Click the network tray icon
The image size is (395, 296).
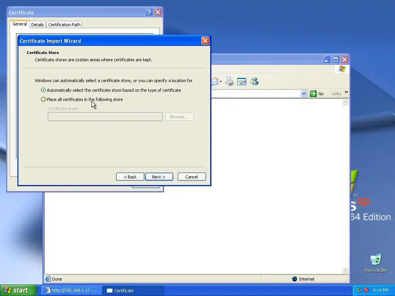click(359, 290)
